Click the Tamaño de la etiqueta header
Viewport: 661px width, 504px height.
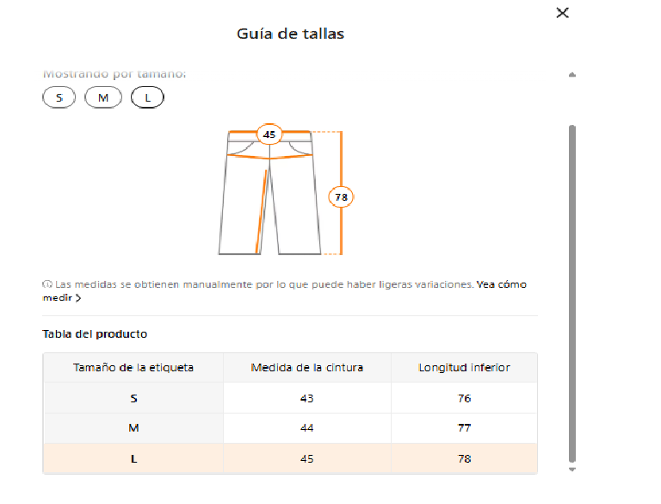[133, 368]
